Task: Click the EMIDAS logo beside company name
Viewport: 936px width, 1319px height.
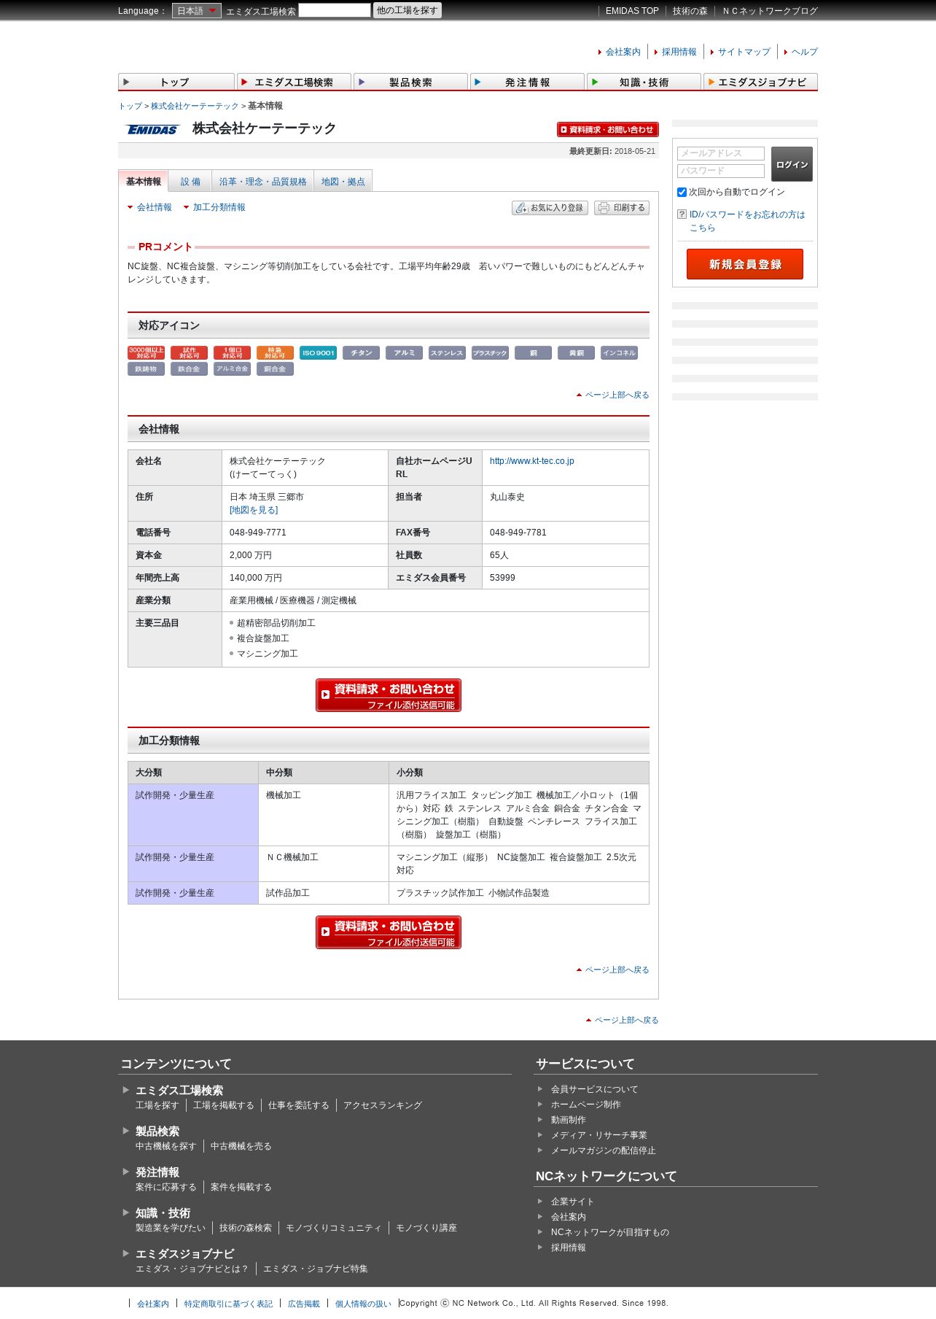Action: tap(152, 129)
